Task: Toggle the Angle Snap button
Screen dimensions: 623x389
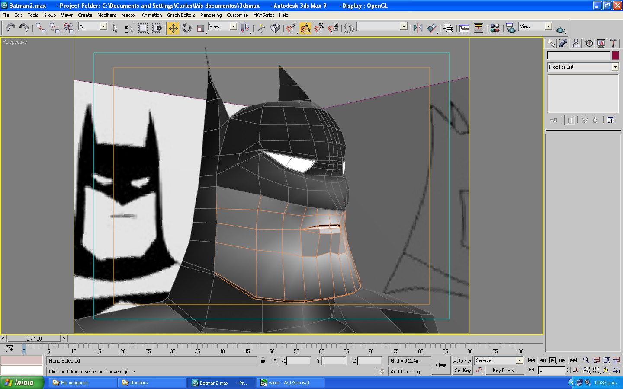Action: tap(305, 28)
